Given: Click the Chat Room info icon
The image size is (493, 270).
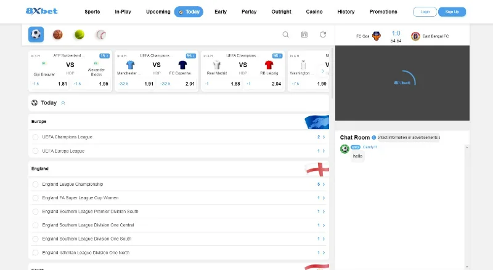Looking at the screenshot, I should pyautogui.click(x=374, y=138).
